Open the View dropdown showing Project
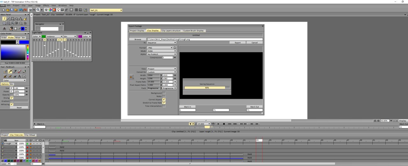 point(162,69)
